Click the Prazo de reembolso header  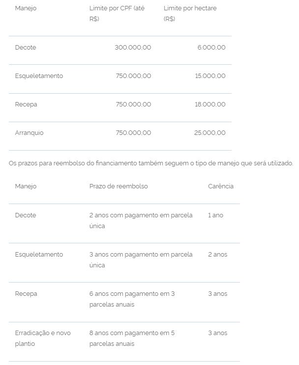[119, 186]
